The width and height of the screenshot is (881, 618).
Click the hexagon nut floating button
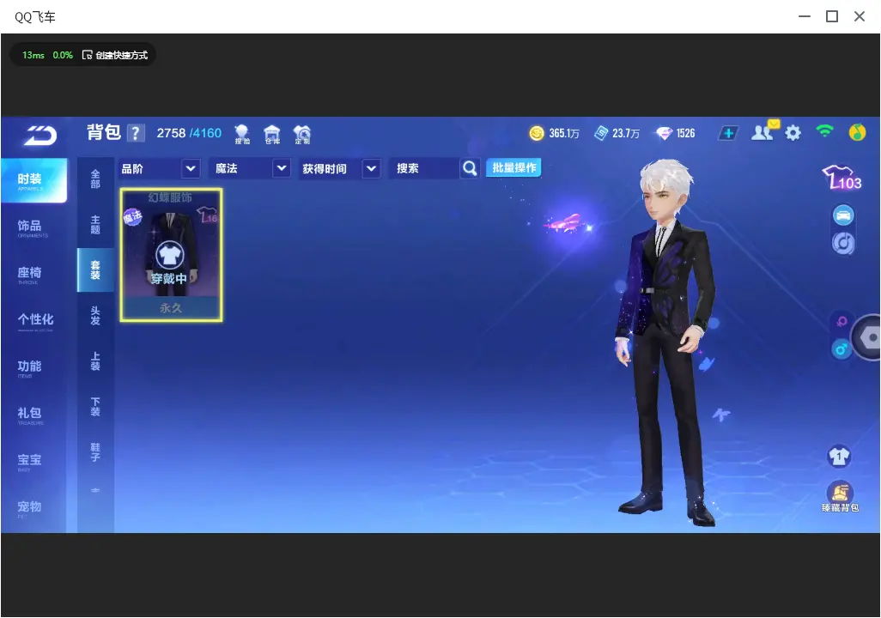coord(869,337)
